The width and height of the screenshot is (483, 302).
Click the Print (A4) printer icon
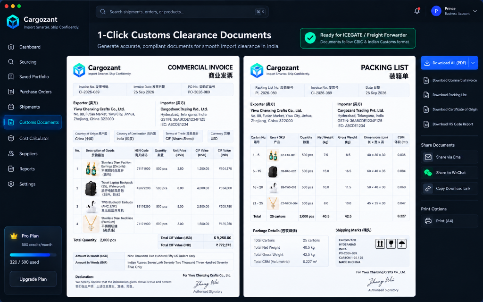(x=428, y=221)
